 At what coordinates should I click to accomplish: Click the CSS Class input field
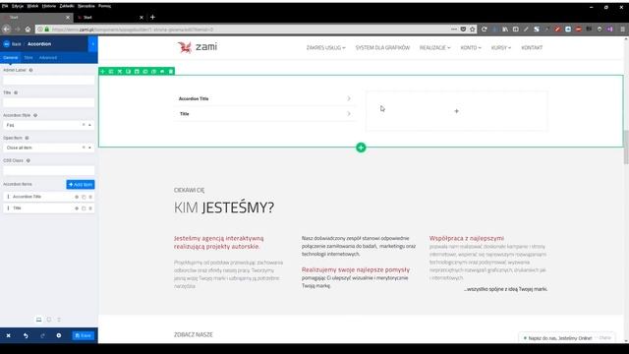[49, 170]
